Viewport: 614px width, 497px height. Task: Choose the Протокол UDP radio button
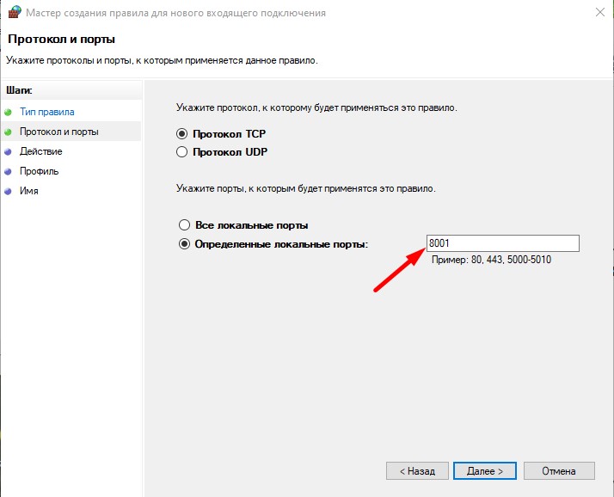coord(181,152)
